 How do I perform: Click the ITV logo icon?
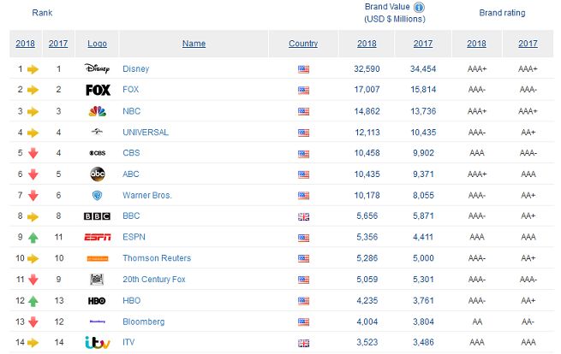97,342
